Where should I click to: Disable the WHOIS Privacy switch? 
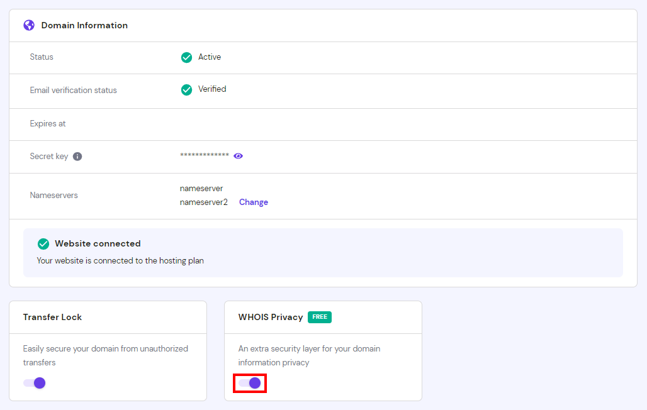coord(250,383)
